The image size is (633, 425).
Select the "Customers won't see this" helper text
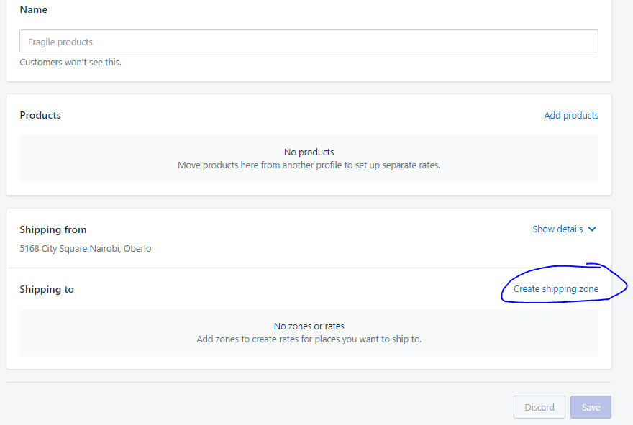pyautogui.click(x=70, y=63)
